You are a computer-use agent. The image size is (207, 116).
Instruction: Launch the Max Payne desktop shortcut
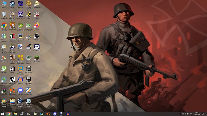[12, 80]
